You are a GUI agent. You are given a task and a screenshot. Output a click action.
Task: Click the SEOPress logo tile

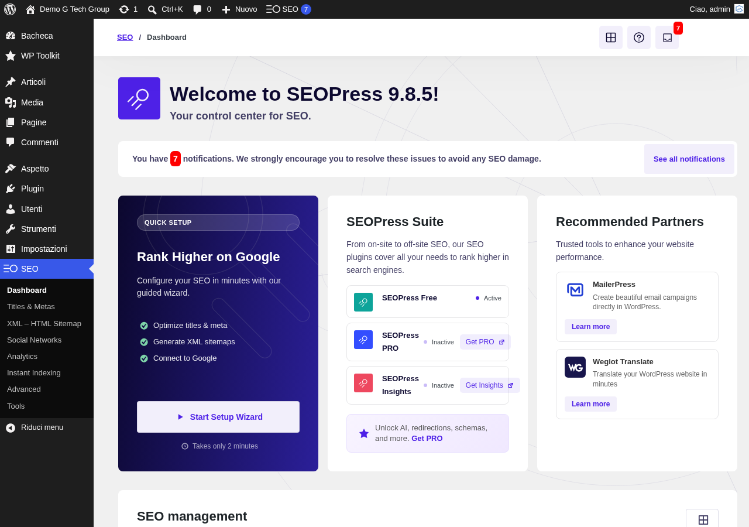[139, 98]
